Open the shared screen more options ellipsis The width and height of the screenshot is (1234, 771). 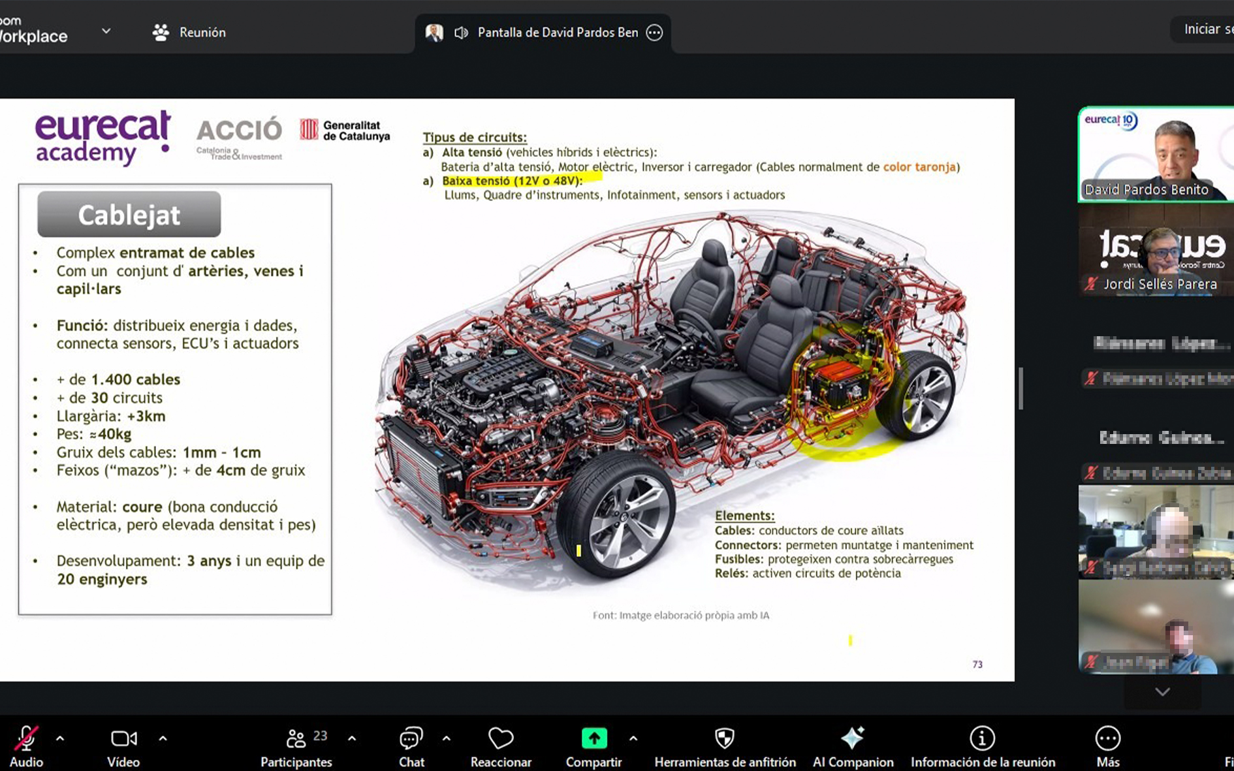654,33
